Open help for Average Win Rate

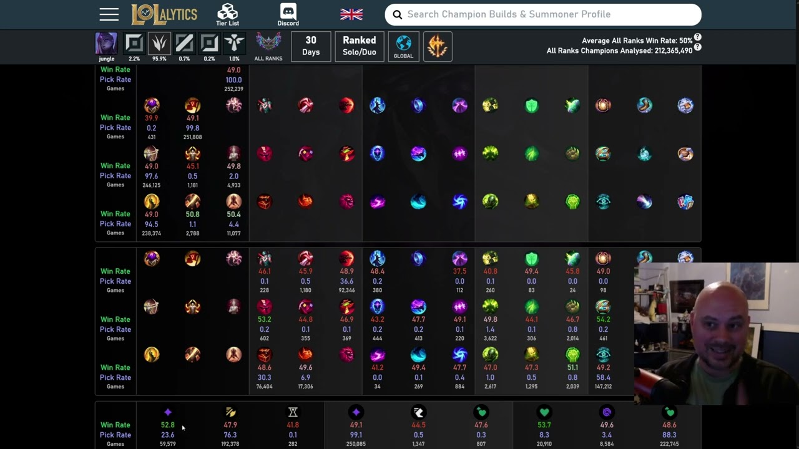pos(698,37)
